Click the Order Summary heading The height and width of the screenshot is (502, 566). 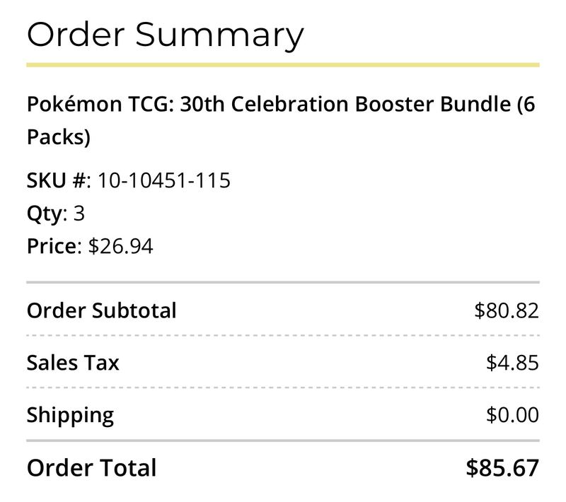click(166, 36)
